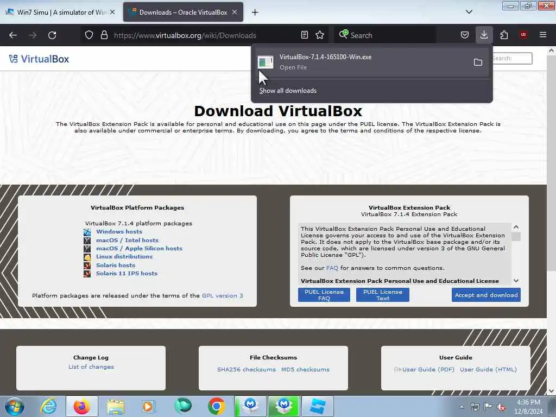The image size is (556, 417).
Task: Open the uBlock Origin extension icon
Action: (523, 35)
